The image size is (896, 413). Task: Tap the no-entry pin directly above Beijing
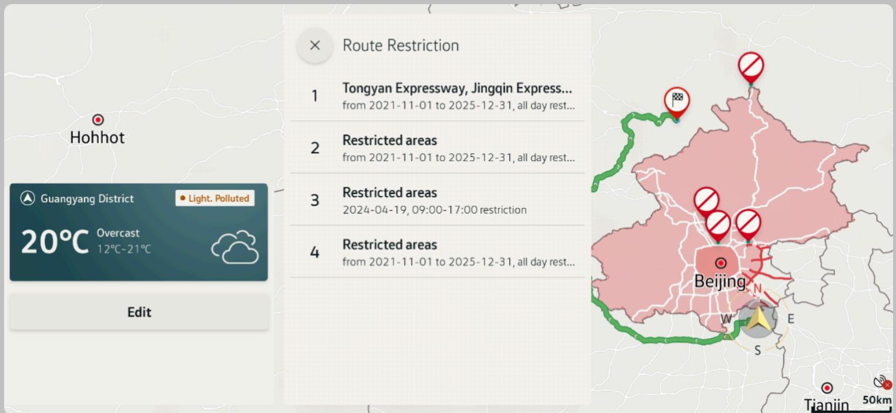(718, 226)
